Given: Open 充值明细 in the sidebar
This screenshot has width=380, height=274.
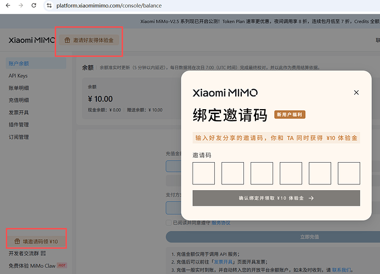Looking at the screenshot, I should 19,100.
